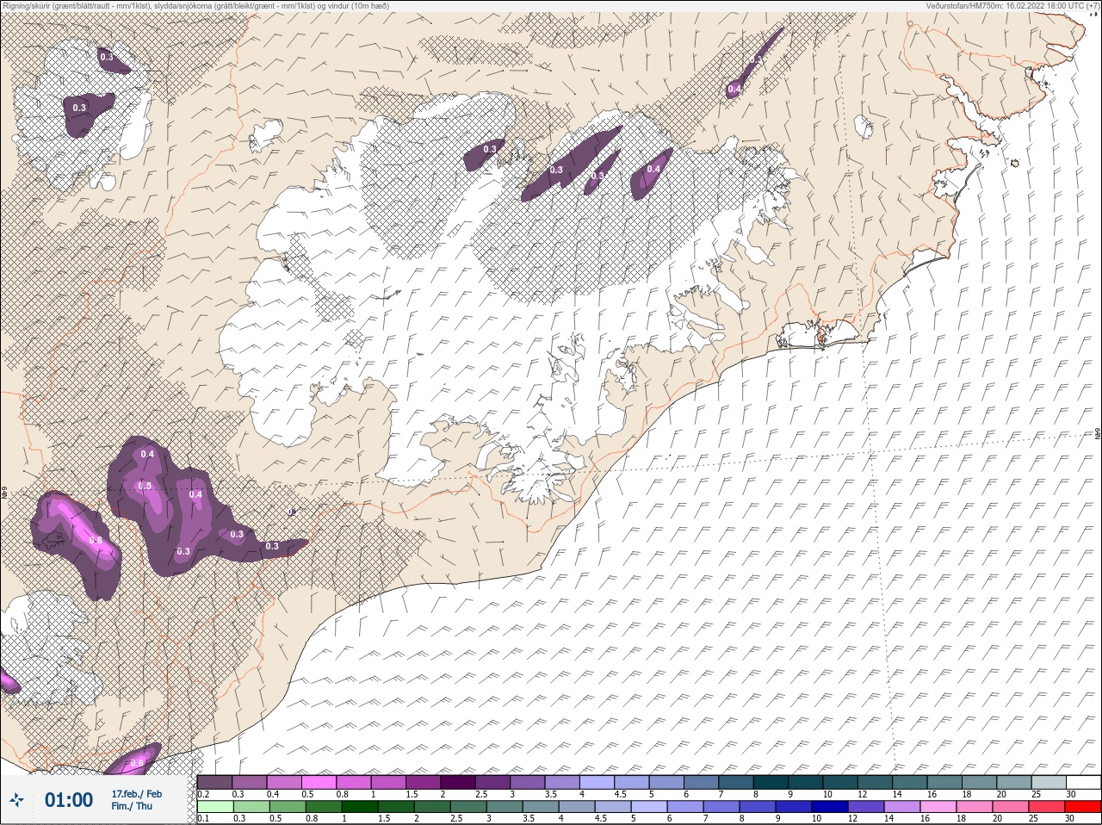Screen dimensions: 1102x825
Task: Click the 0.3 value on the topmost-left purple patch
Action: [x=107, y=57]
